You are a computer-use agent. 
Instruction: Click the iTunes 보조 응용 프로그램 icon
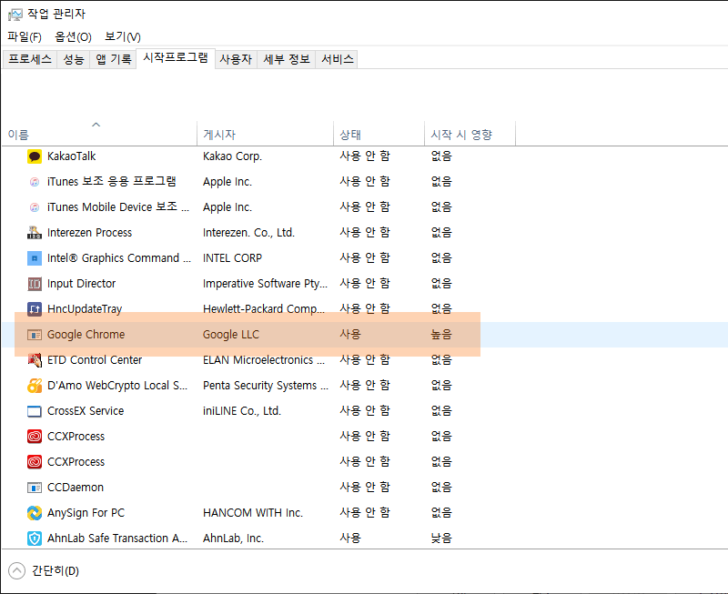click(x=35, y=182)
